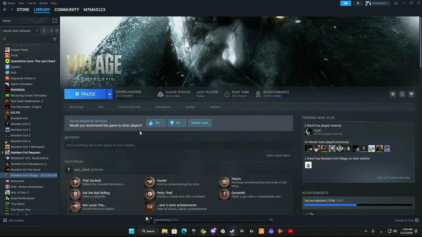The image size is (422, 237).
Task: Open the Friends menu
Action: coord(32,3)
